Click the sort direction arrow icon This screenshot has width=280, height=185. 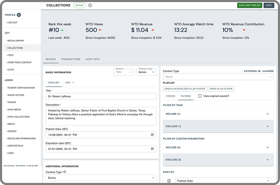pos(169,181)
